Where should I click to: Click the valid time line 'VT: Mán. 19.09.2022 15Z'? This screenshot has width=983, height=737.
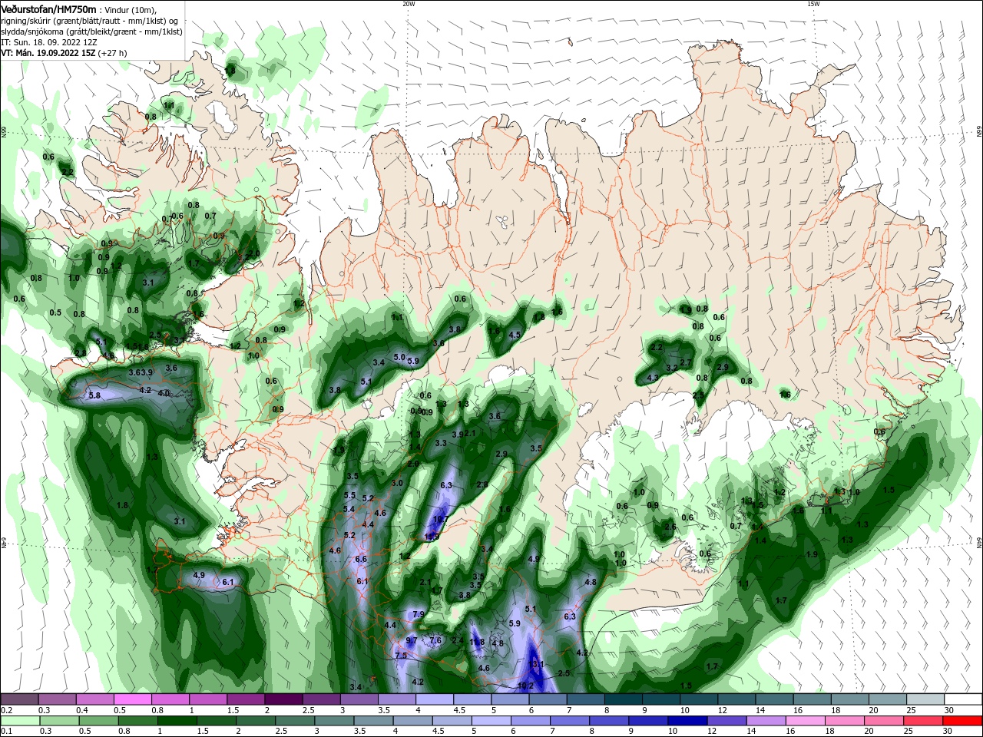pos(48,53)
